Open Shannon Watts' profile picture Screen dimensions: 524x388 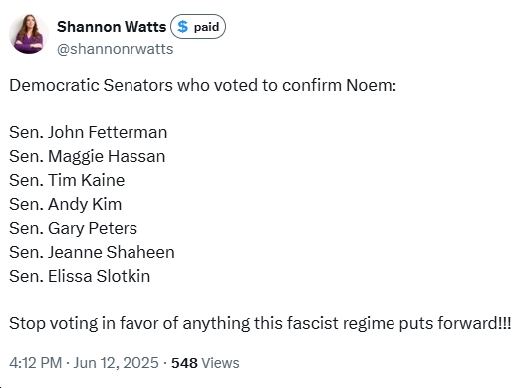point(29,34)
